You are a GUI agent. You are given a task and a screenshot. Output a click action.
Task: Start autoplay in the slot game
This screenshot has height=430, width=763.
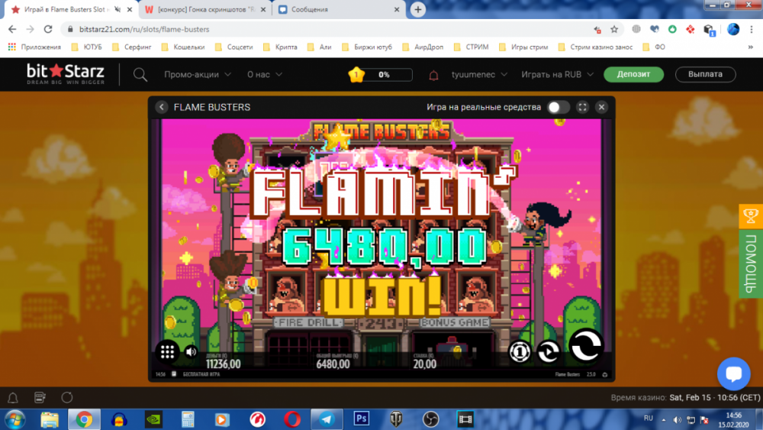click(x=548, y=351)
